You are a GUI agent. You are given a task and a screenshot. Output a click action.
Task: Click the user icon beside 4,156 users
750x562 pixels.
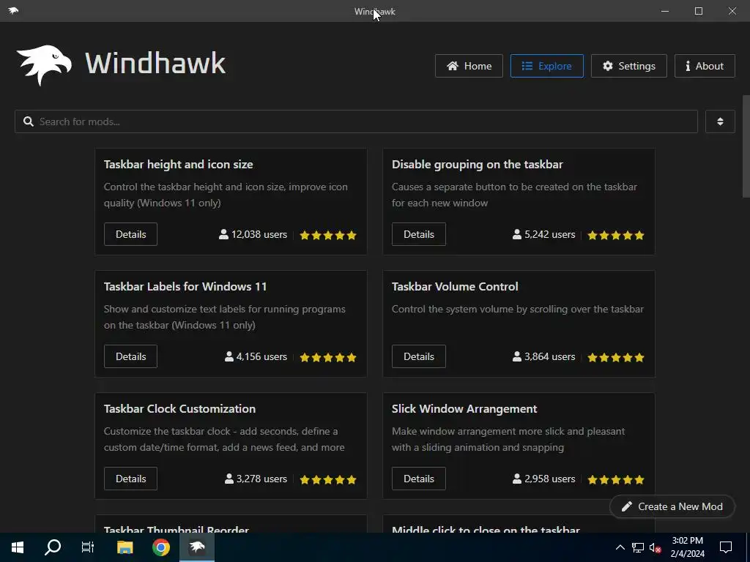229,356
